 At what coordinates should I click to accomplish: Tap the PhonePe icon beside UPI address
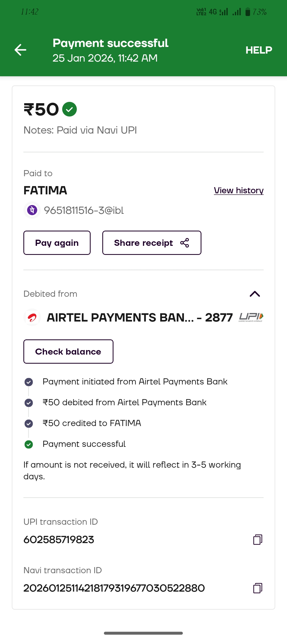click(x=32, y=210)
